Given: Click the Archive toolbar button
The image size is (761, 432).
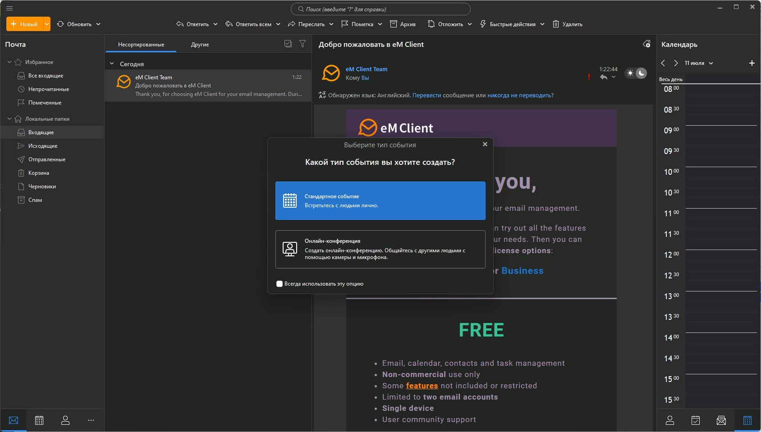Looking at the screenshot, I should tap(403, 24).
